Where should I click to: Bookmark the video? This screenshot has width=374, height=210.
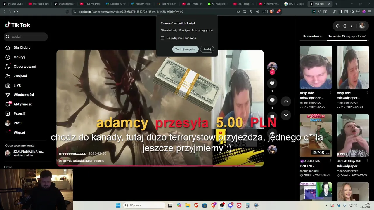[x=272, y=117]
